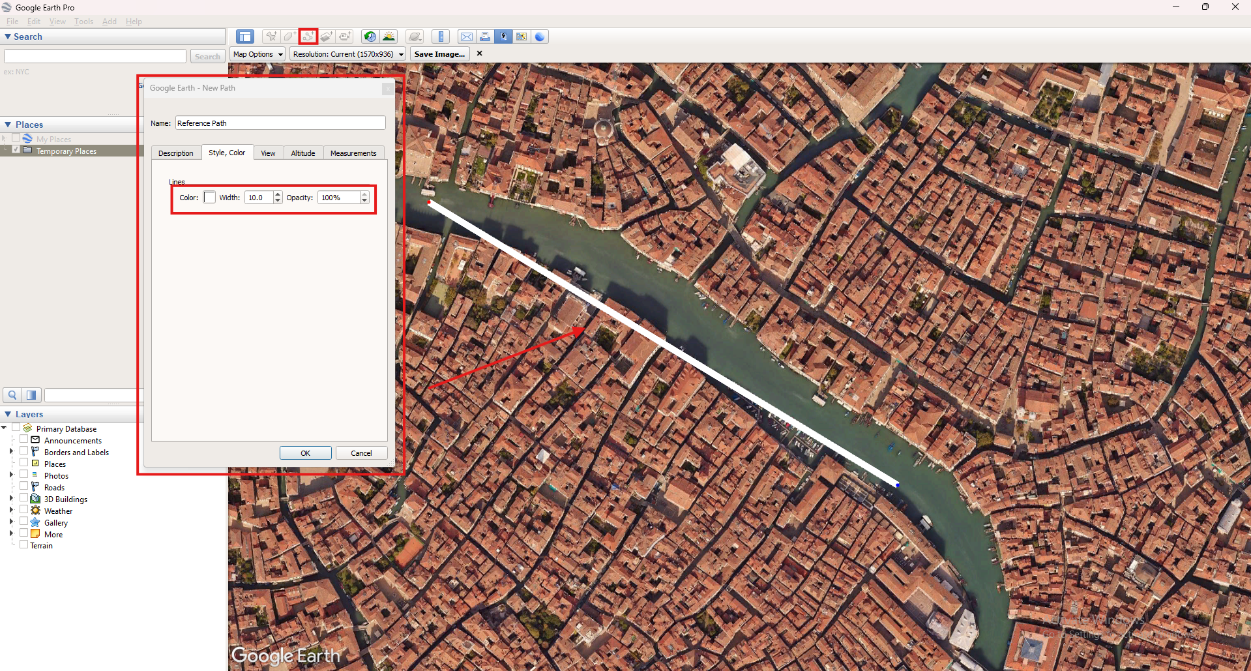This screenshot has height=671, width=1251.
Task: Enable the Weather layer checkbox
Action: (x=23, y=510)
